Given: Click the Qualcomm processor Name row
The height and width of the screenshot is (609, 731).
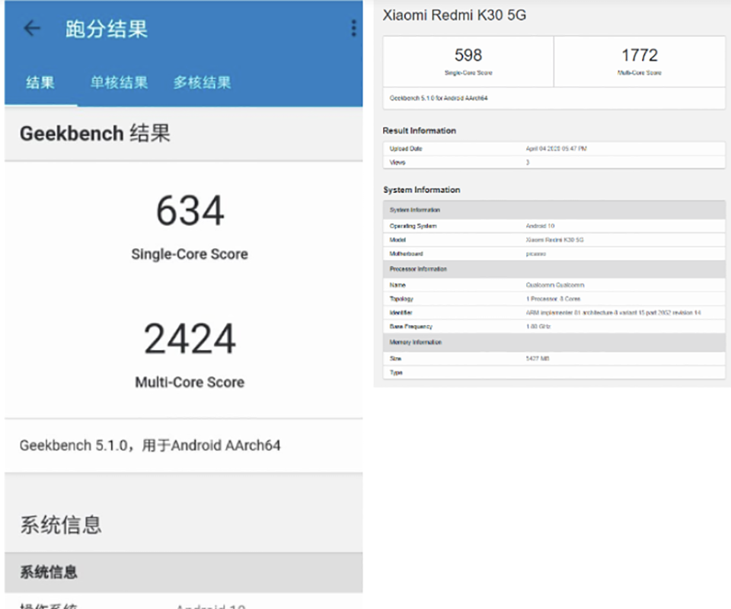Looking at the screenshot, I should 554,284.
